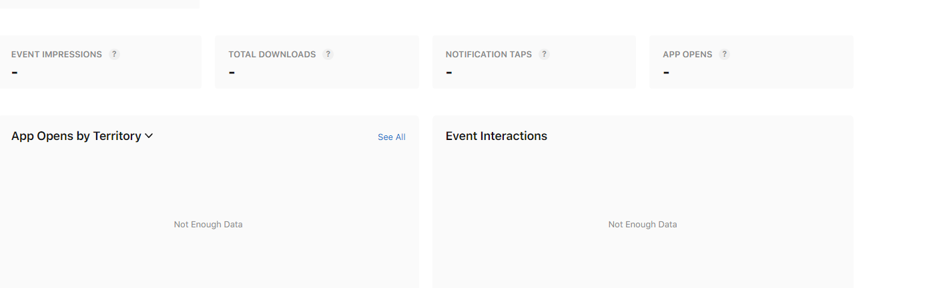Click the question mark next to Notification Taps
The width and height of the screenshot is (947, 288).
pyautogui.click(x=544, y=55)
